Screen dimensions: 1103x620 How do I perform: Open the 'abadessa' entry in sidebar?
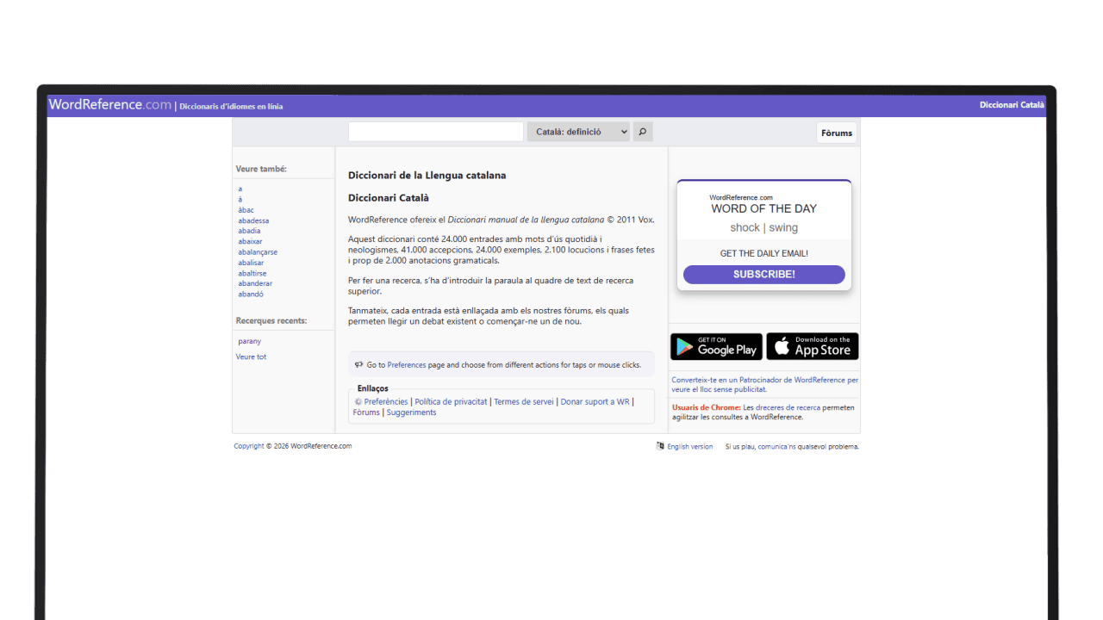point(253,220)
